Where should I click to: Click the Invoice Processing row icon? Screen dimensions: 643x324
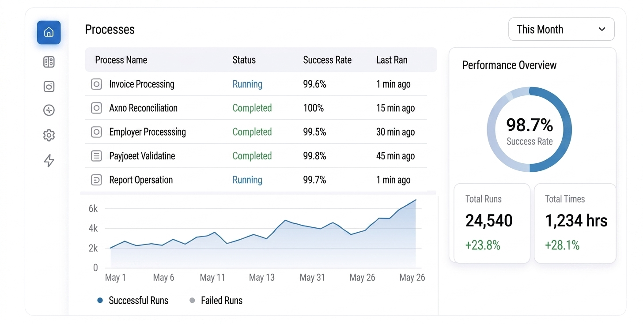click(96, 84)
